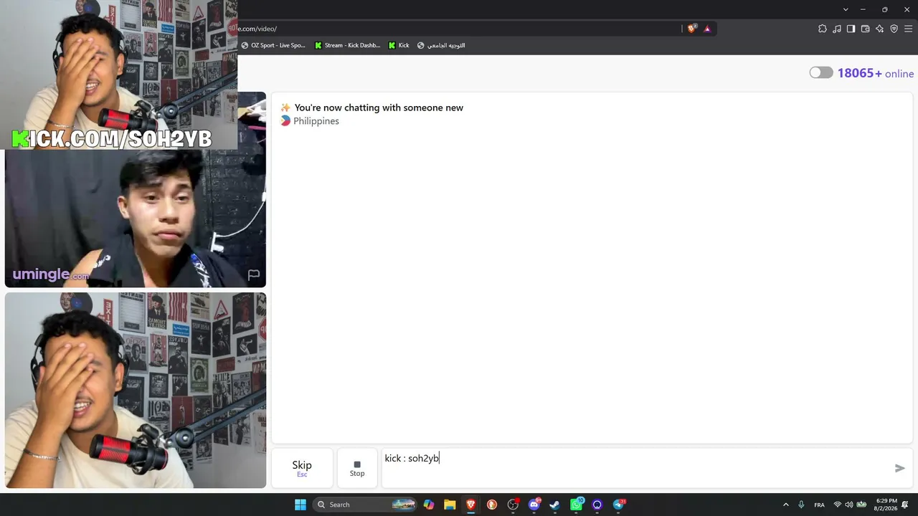Click the report flag on stranger's video
The width and height of the screenshot is (918, 516).
click(254, 274)
